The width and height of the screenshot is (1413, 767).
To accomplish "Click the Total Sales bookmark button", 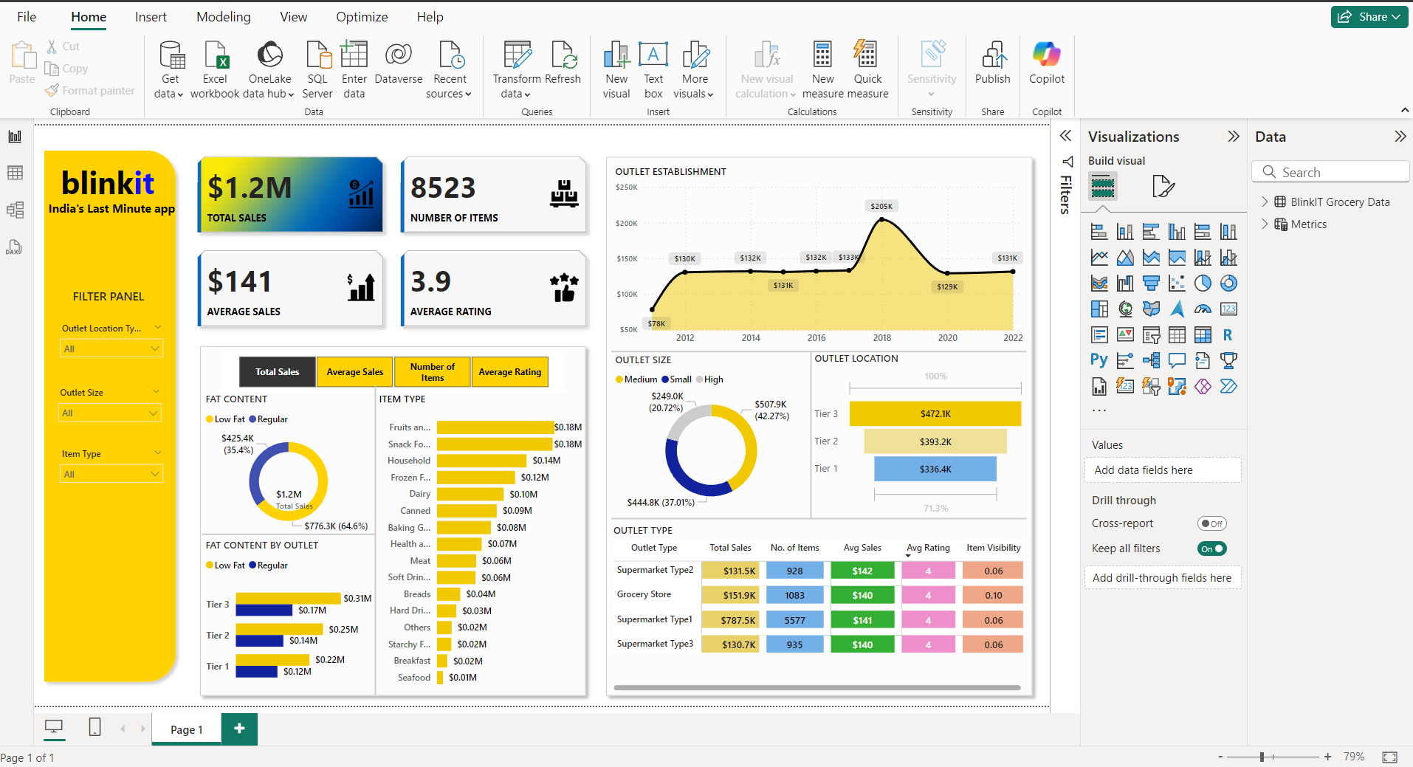I will pyautogui.click(x=278, y=372).
